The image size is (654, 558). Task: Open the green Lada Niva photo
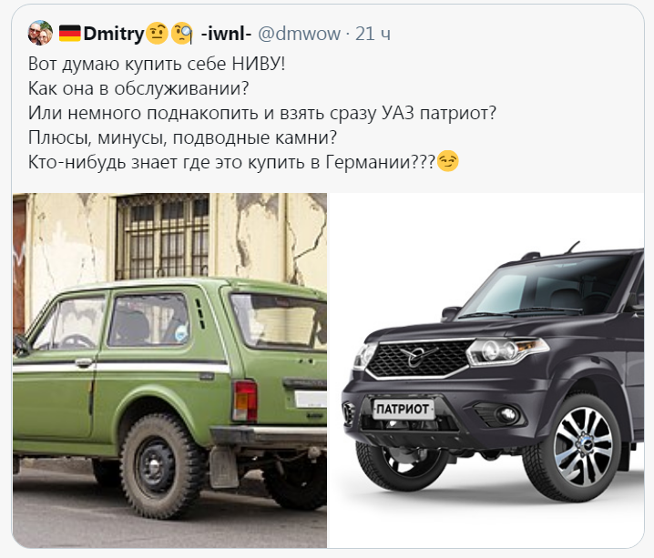pos(169,370)
